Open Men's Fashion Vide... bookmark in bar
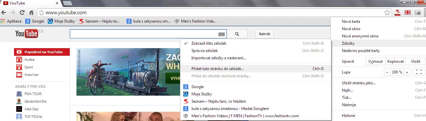426x121 pixels. [x=196, y=21]
